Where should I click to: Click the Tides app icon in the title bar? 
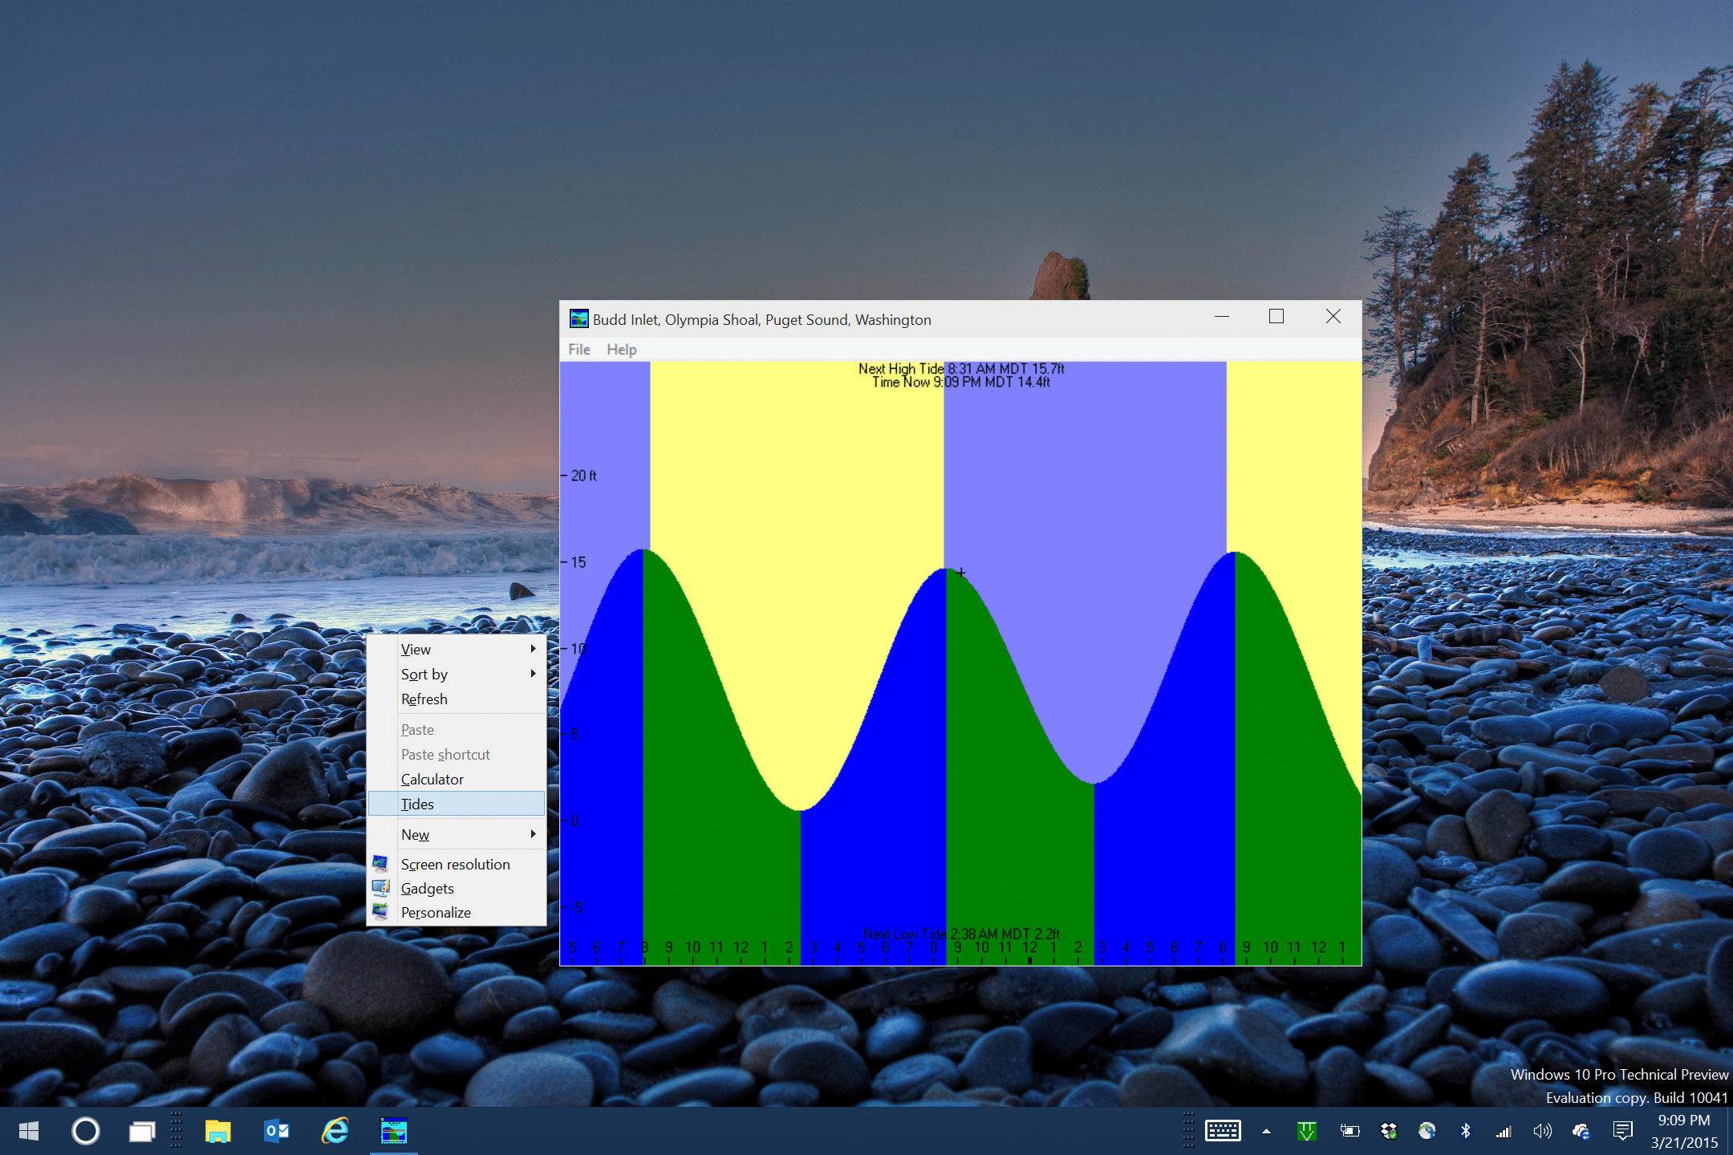click(x=578, y=319)
